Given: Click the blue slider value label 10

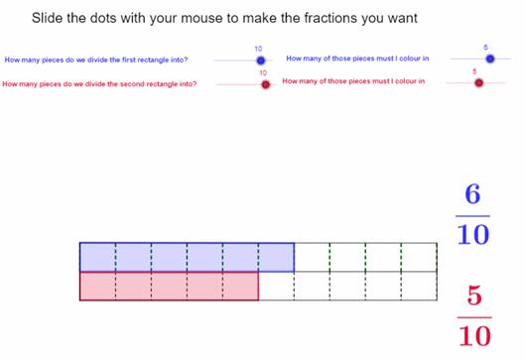Looking at the screenshot, I should (258, 49).
